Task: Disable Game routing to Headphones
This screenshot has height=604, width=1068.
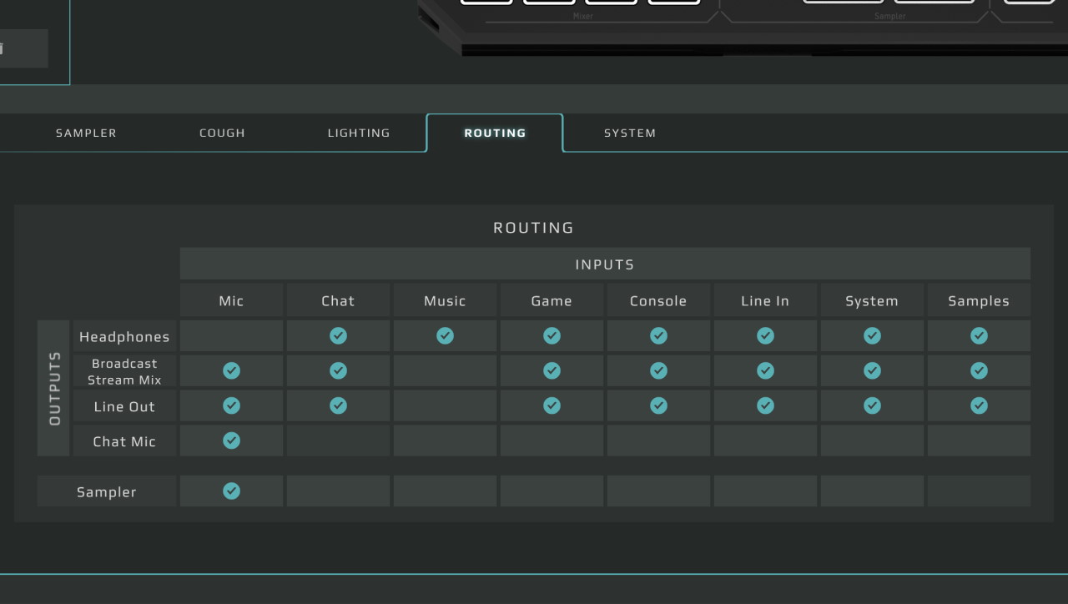Action: point(552,335)
